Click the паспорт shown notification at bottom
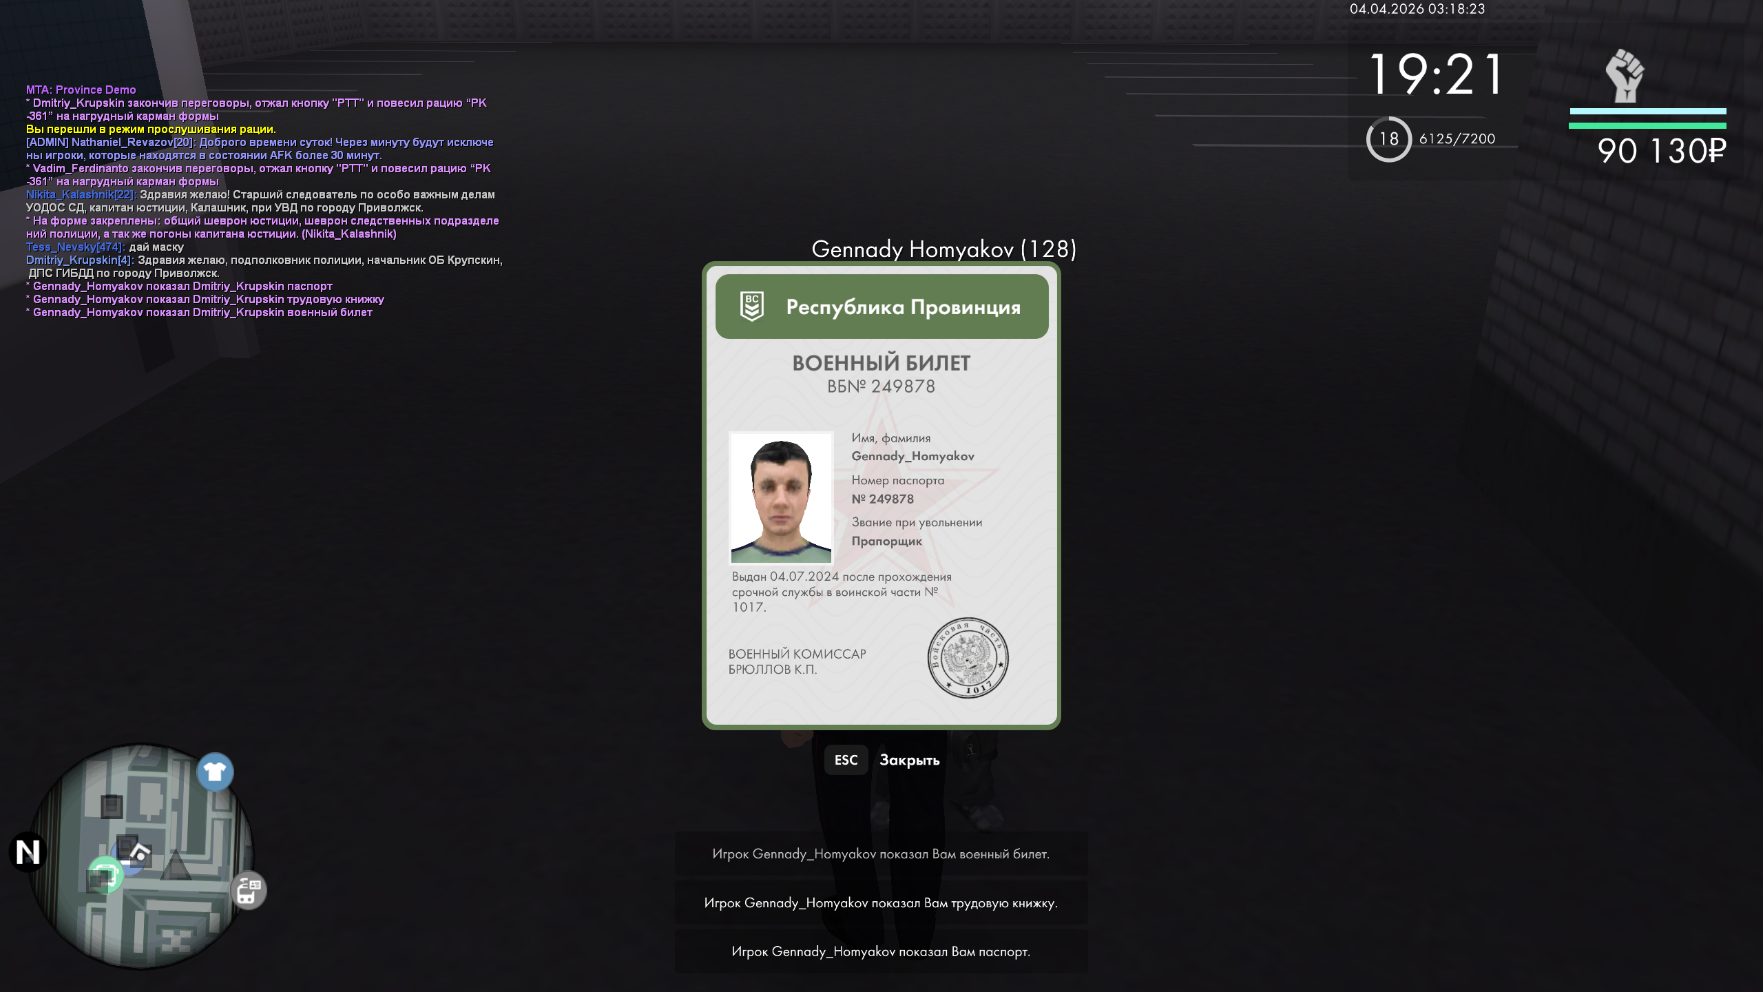1763x992 pixels. coord(881,952)
